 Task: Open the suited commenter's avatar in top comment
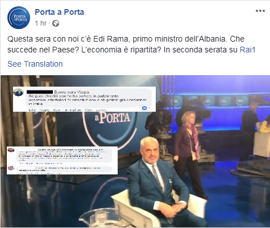[18, 92]
